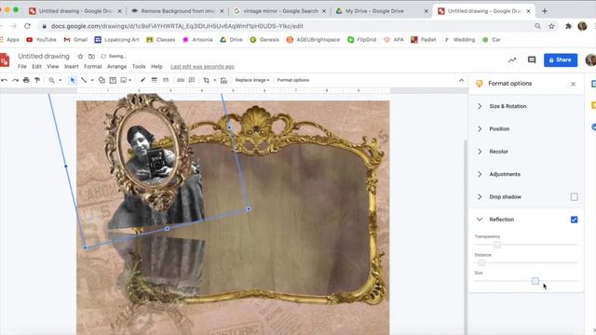The width and height of the screenshot is (596, 335).
Task: Select the arrow pointer Select tool
Action: tap(73, 80)
